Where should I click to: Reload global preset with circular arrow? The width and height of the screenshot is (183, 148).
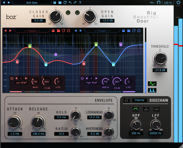pyautogui.click(x=65, y=3)
